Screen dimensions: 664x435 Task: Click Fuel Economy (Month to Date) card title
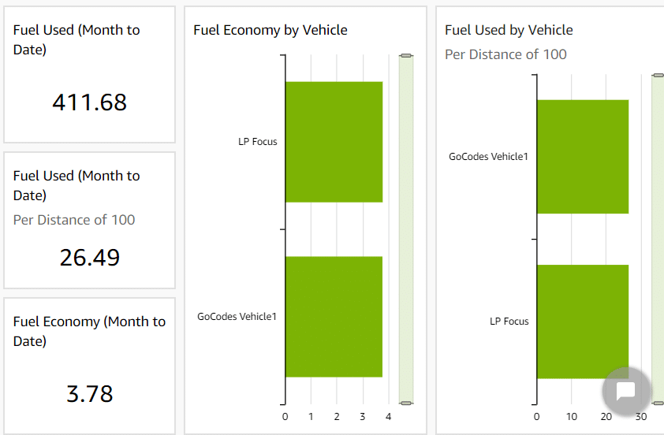click(89, 331)
